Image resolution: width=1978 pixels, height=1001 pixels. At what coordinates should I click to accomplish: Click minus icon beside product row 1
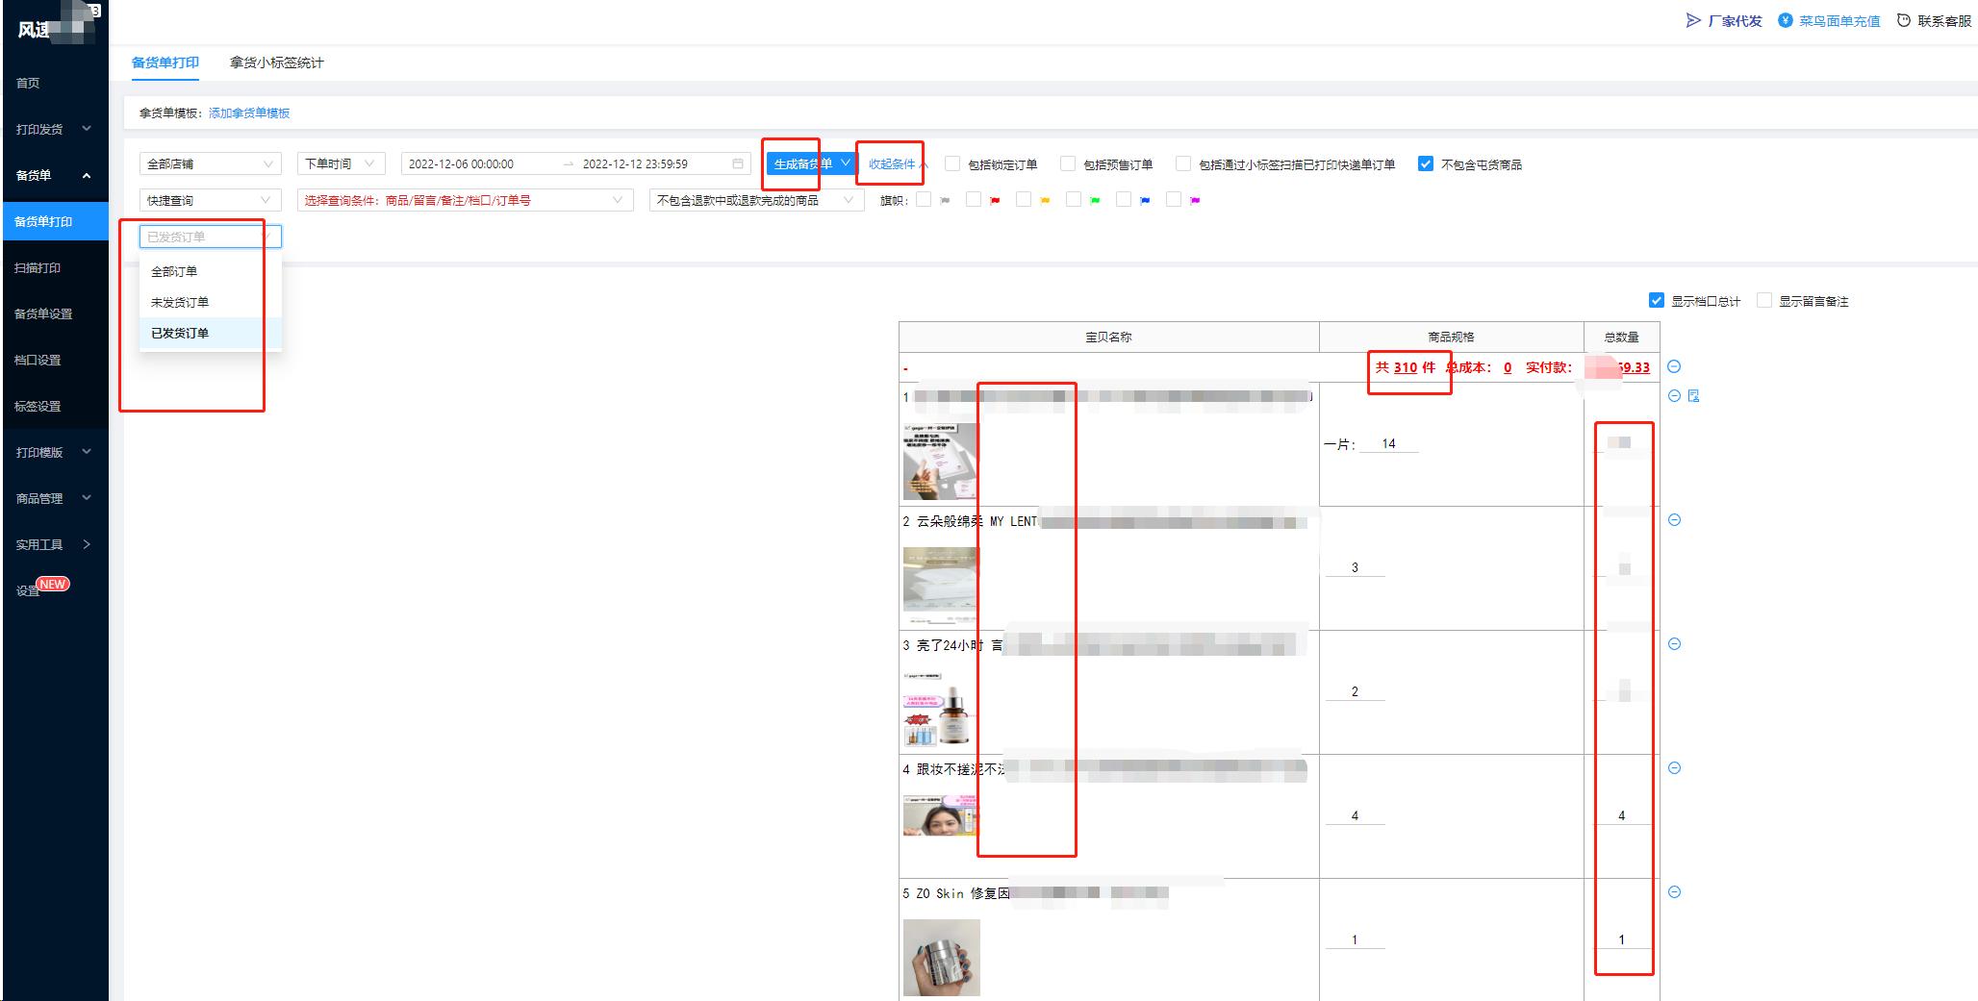pyautogui.click(x=1674, y=395)
